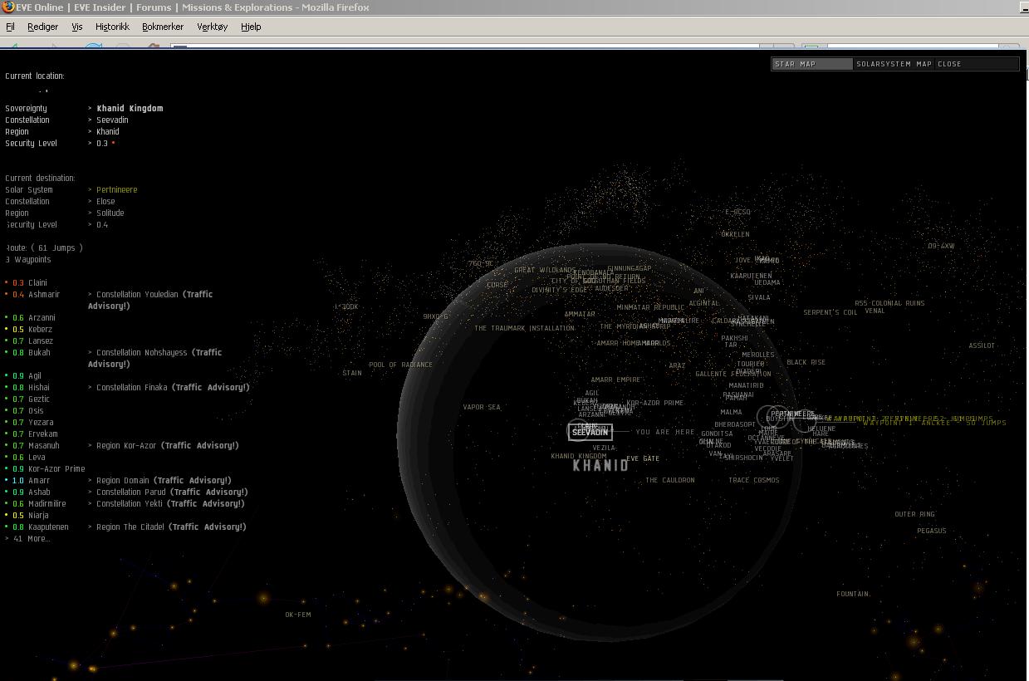Click the Pertnineere destination system

(117, 189)
